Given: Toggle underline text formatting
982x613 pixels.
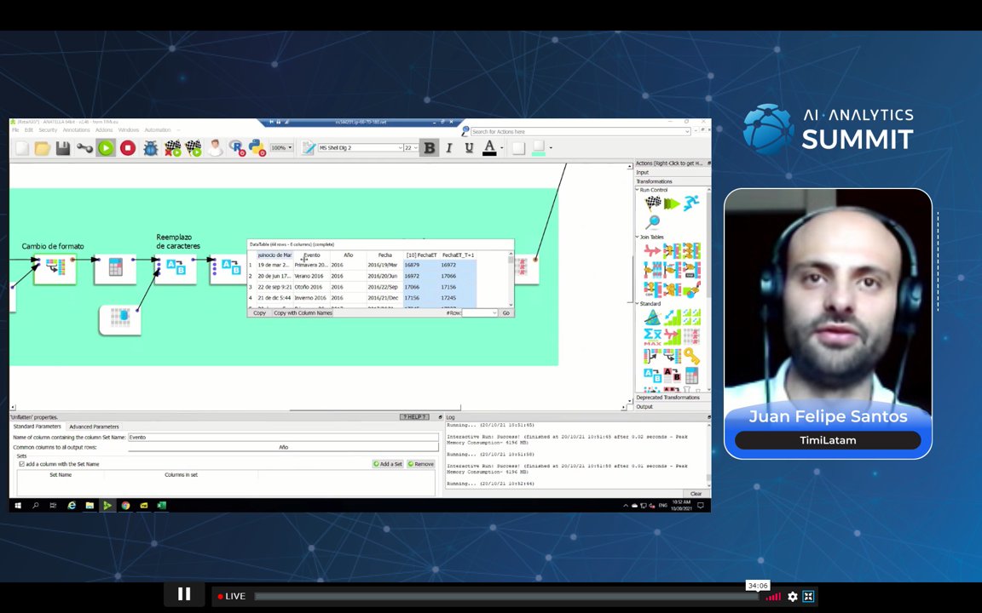Looking at the screenshot, I should point(469,148).
